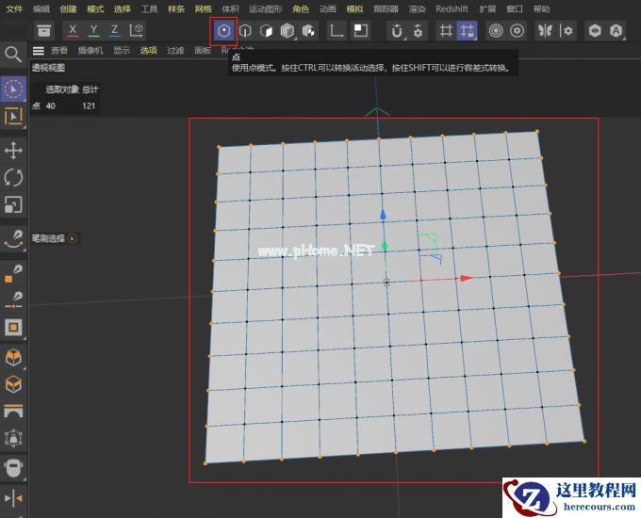Toggle Y axis lock

[93, 31]
